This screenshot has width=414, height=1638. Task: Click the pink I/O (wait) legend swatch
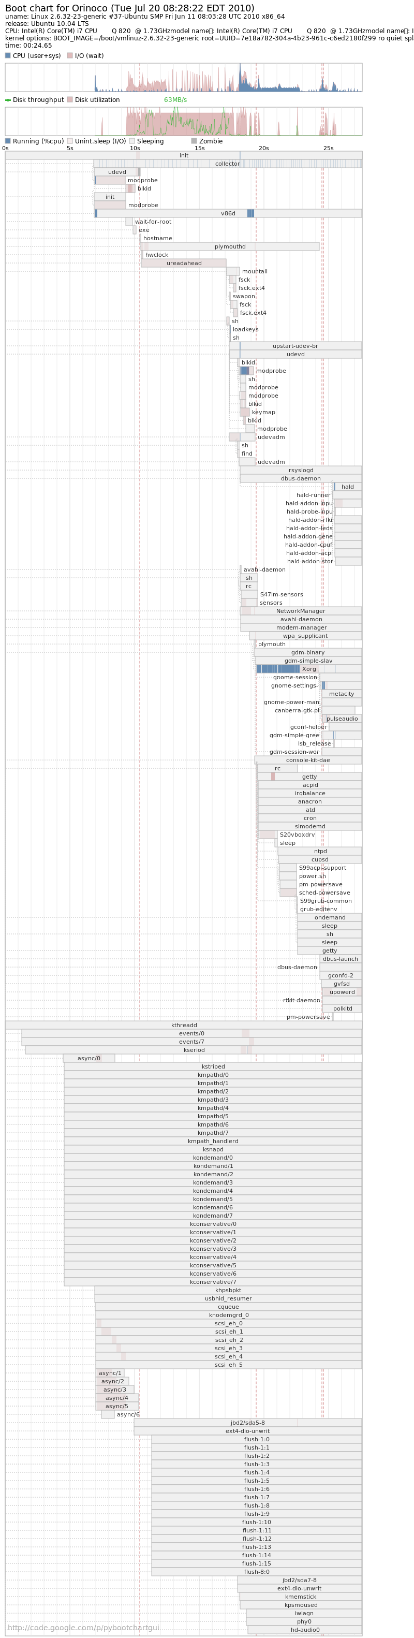tap(70, 56)
